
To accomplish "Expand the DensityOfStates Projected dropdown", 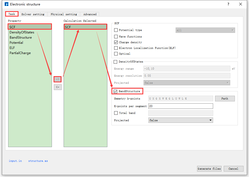I will [186, 83].
